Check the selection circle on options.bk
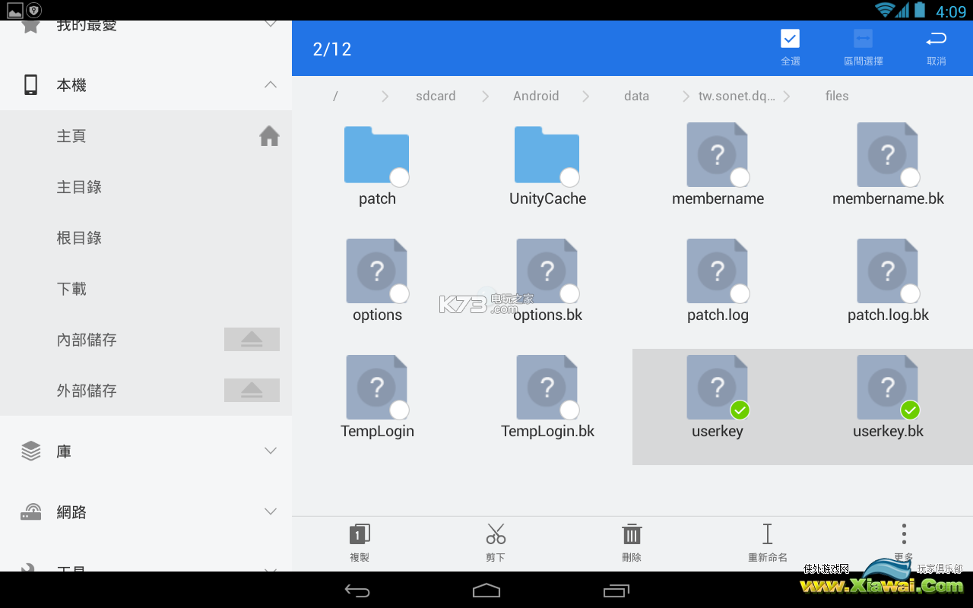 [x=569, y=294]
